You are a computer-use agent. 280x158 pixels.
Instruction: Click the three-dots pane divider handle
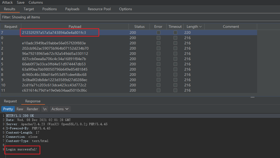tap(252, 97)
